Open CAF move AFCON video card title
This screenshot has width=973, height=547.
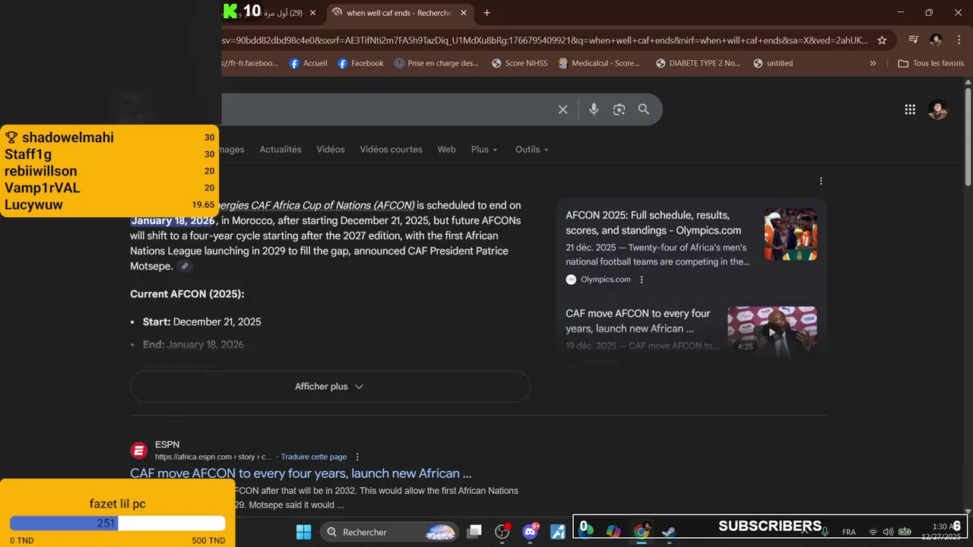pyautogui.click(x=638, y=321)
